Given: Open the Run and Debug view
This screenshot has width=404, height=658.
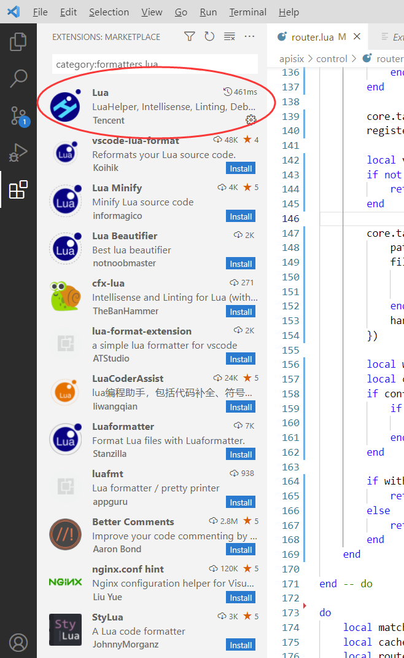Looking at the screenshot, I should pyautogui.click(x=18, y=153).
